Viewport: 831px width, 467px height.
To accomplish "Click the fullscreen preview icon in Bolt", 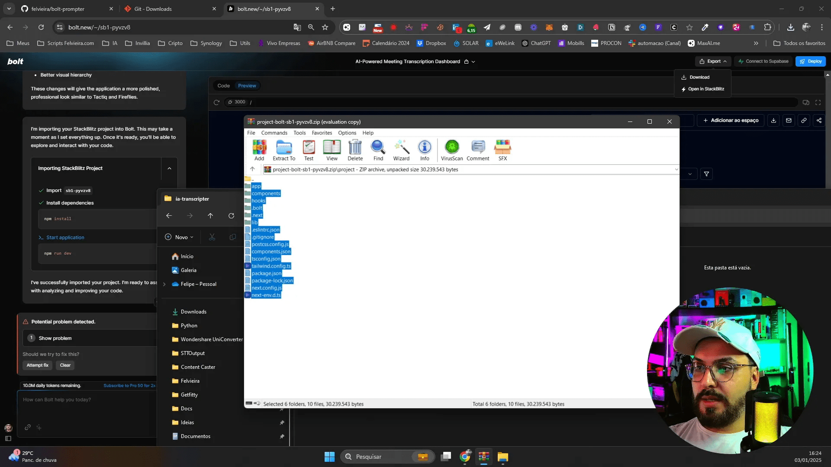I will [x=818, y=102].
